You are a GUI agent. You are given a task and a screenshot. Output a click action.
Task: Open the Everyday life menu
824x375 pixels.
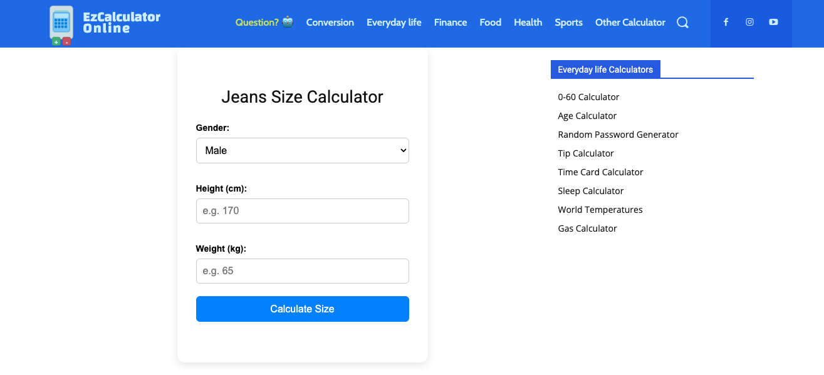(394, 23)
